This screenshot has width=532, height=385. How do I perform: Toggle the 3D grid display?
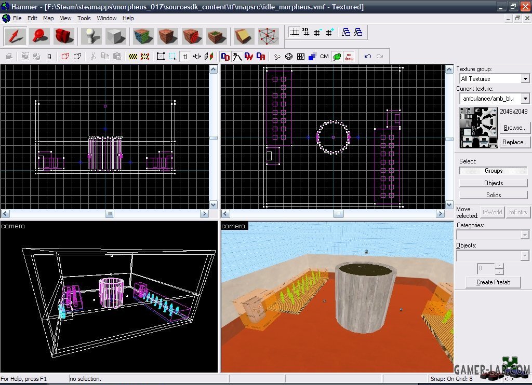305,33
